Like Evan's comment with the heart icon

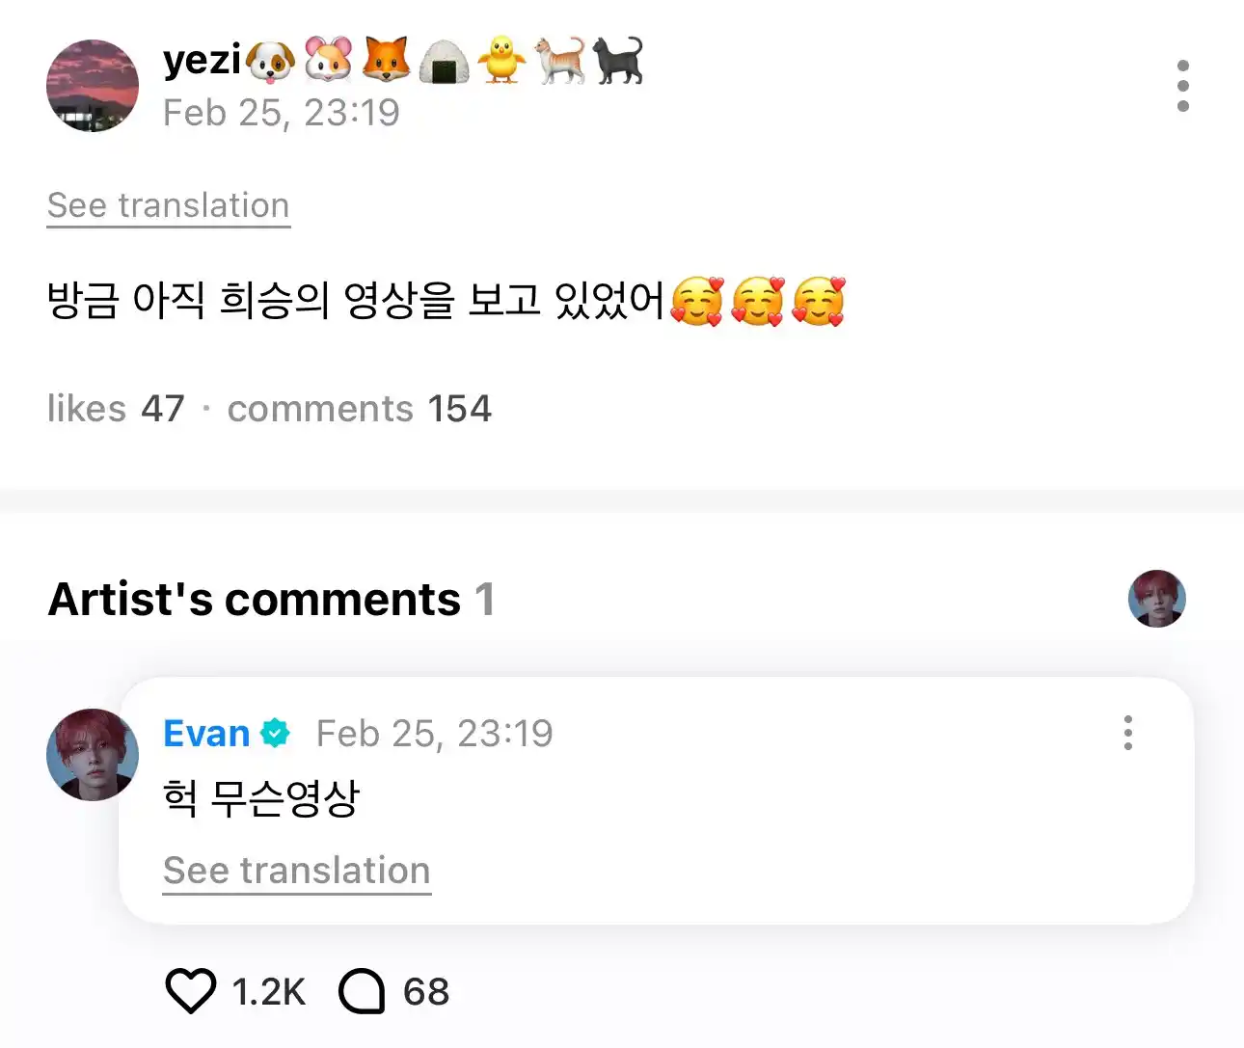click(190, 991)
